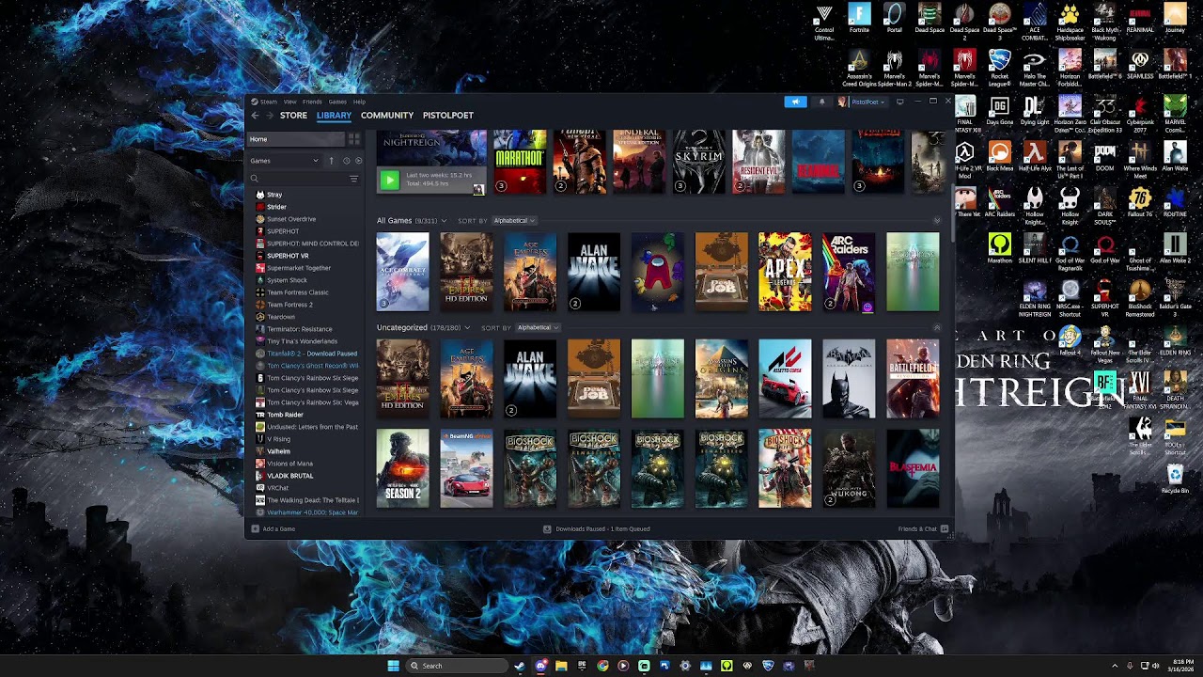The width and height of the screenshot is (1203, 677).
Task: Open the Uncategorized shelf's Alphabetical sort dropdown
Action: (538, 328)
